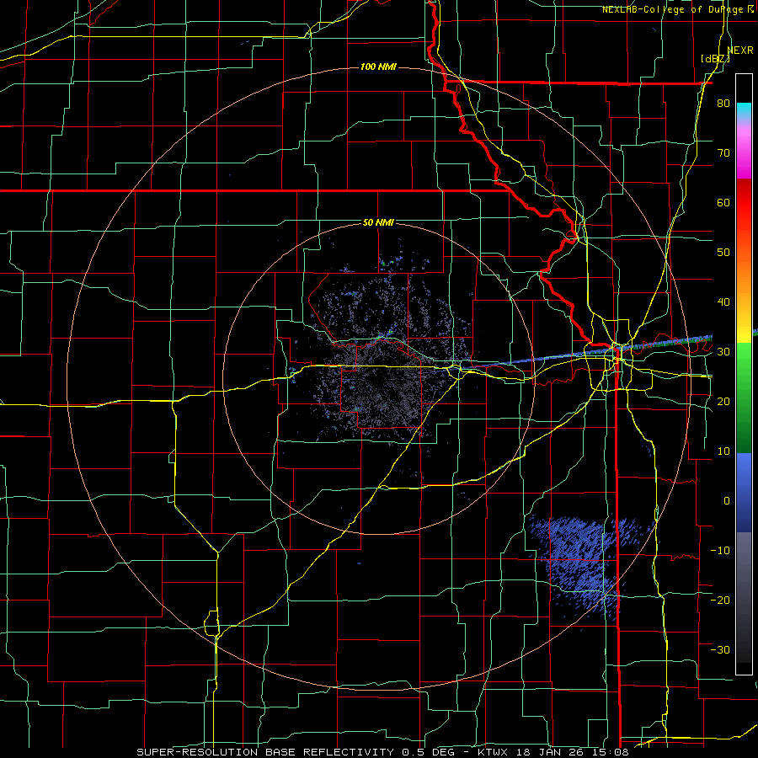Viewport: 758px width, 758px height.
Task: Click the 50 NMI range ring label
Action: click(378, 223)
